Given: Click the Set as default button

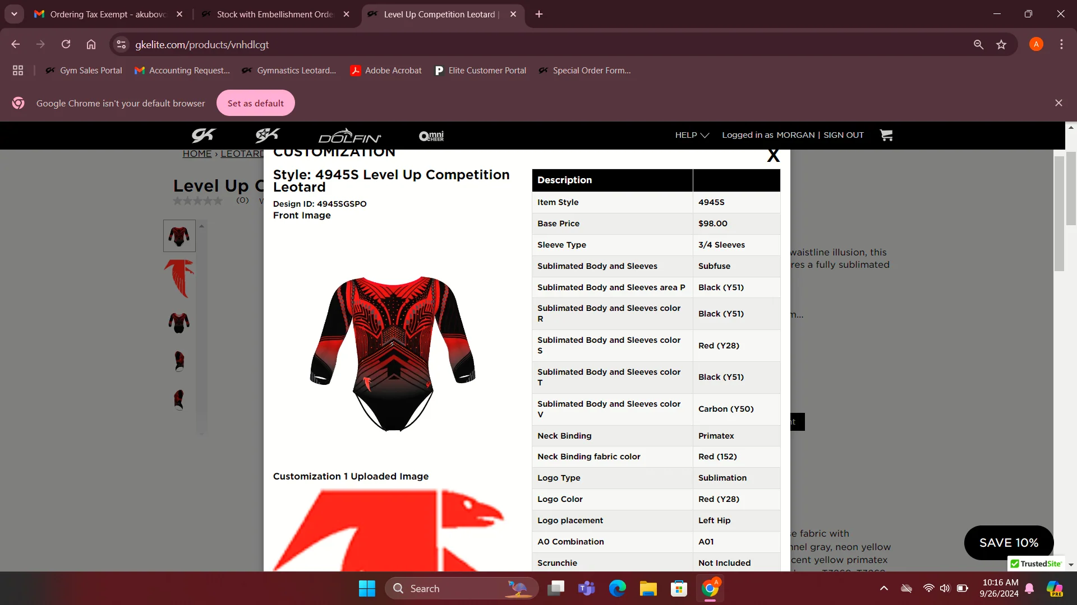Looking at the screenshot, I should [x=256, y=103].
